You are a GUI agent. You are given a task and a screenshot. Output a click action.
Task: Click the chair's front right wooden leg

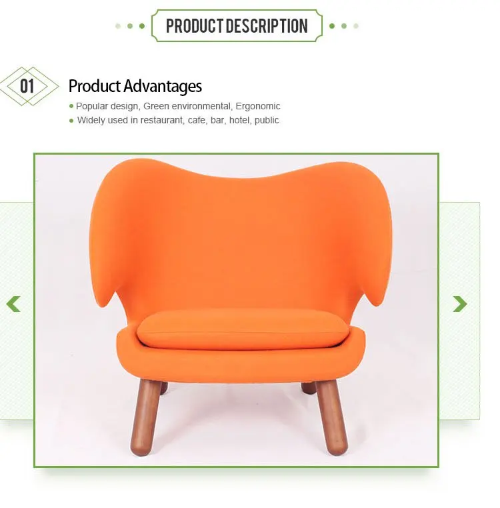[332, 417]
